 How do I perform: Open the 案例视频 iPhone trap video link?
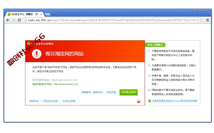pos(175,101)
